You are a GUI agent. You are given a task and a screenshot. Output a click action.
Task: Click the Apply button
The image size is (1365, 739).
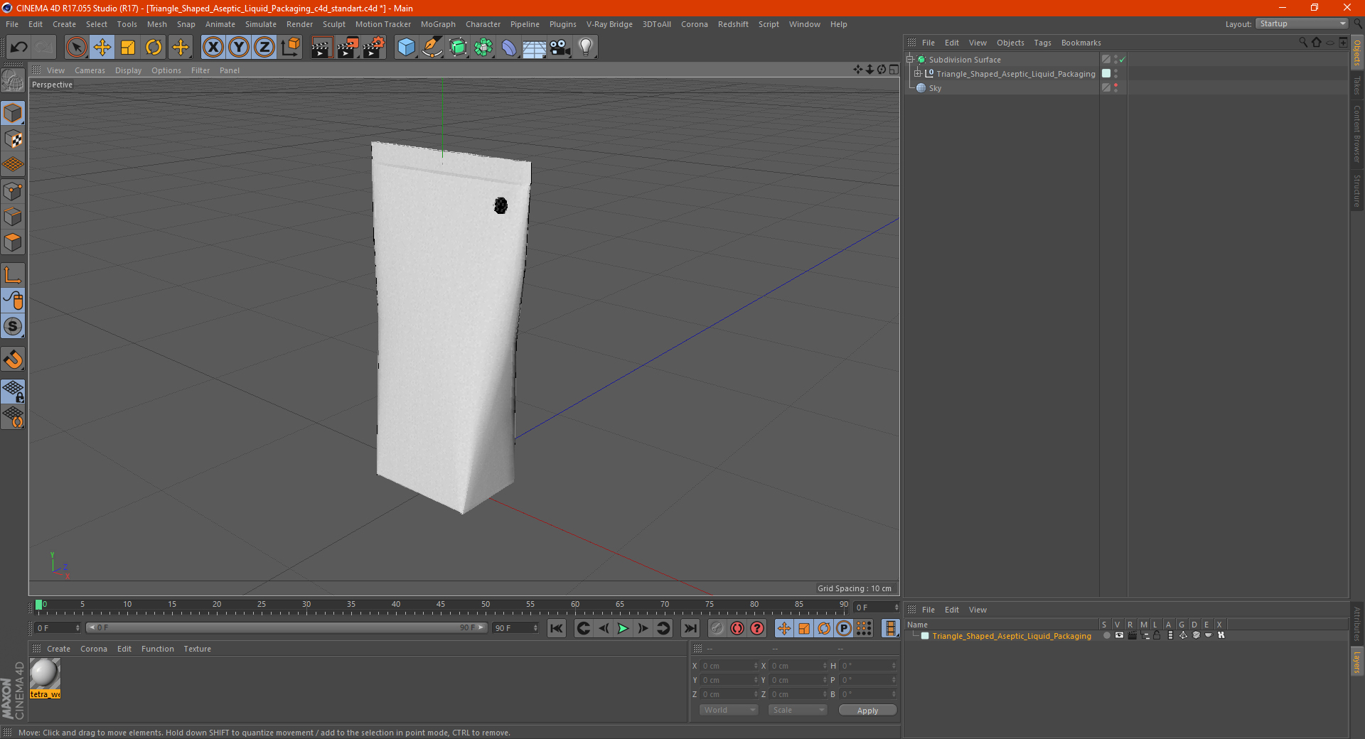(x=867, y=711)
